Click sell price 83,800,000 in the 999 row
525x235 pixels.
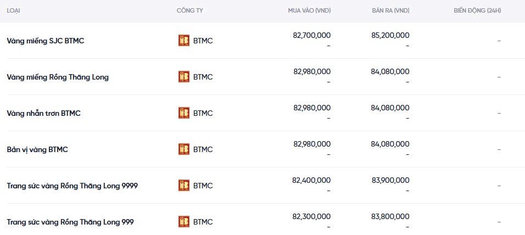tap(390, 216)
